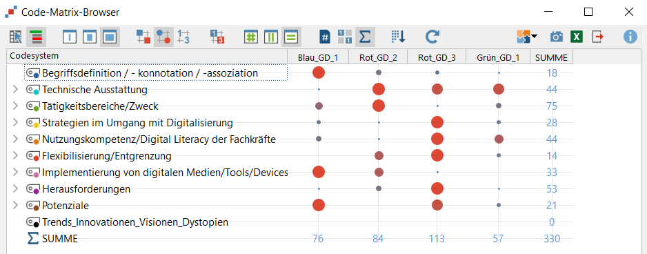Image resolution: width=647 pixels, height=254 pixels.
Task: Calculate symbol size across entire matrix
Action: pos(250,37)
